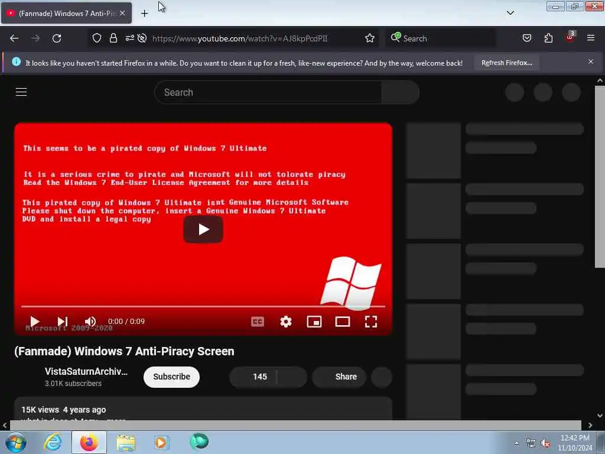Click the video progress bar
This screenshot has height=454, width=605.
coord(203,306)
